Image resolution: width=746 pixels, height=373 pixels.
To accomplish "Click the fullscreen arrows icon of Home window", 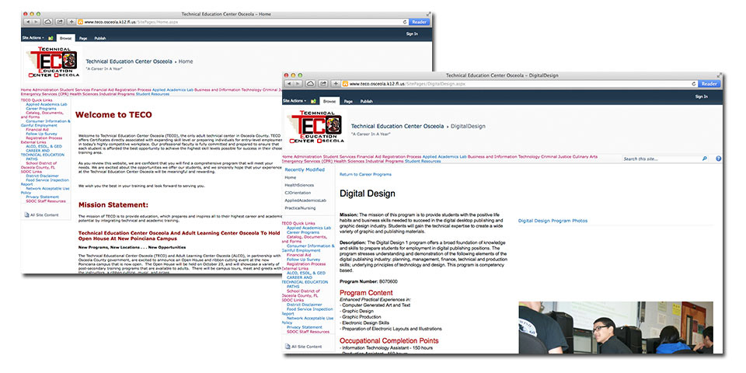I will pyautogui.click(x=428, y=14).
